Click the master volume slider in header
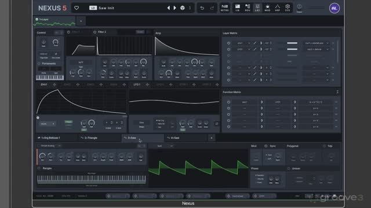 click(317, 8)
